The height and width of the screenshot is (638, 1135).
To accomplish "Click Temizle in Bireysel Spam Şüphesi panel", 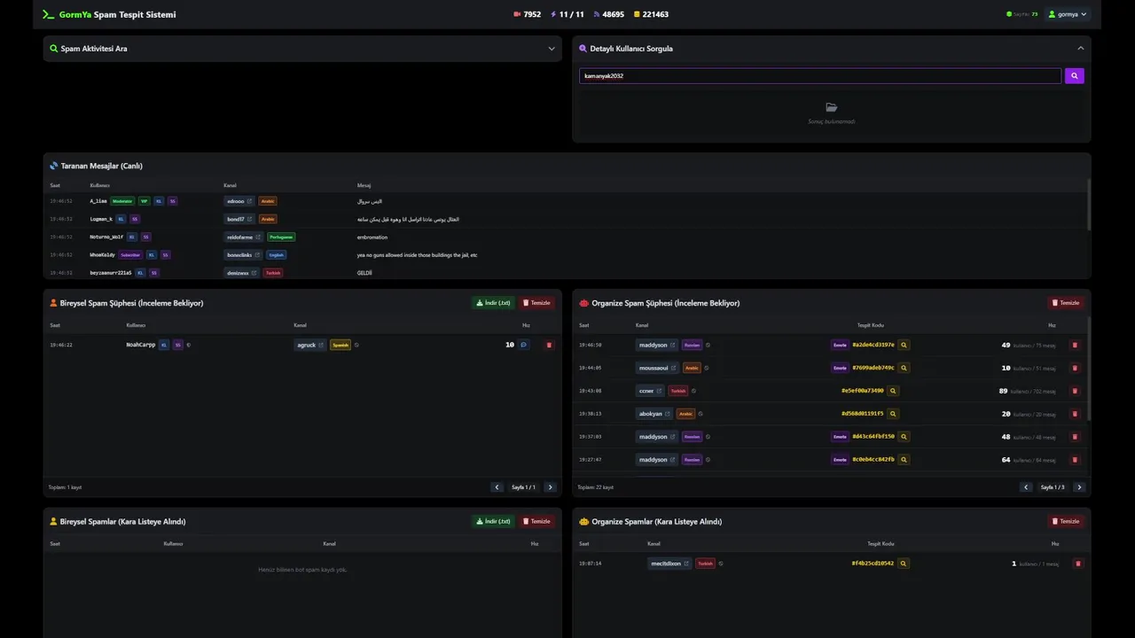I will pos(536,303).
